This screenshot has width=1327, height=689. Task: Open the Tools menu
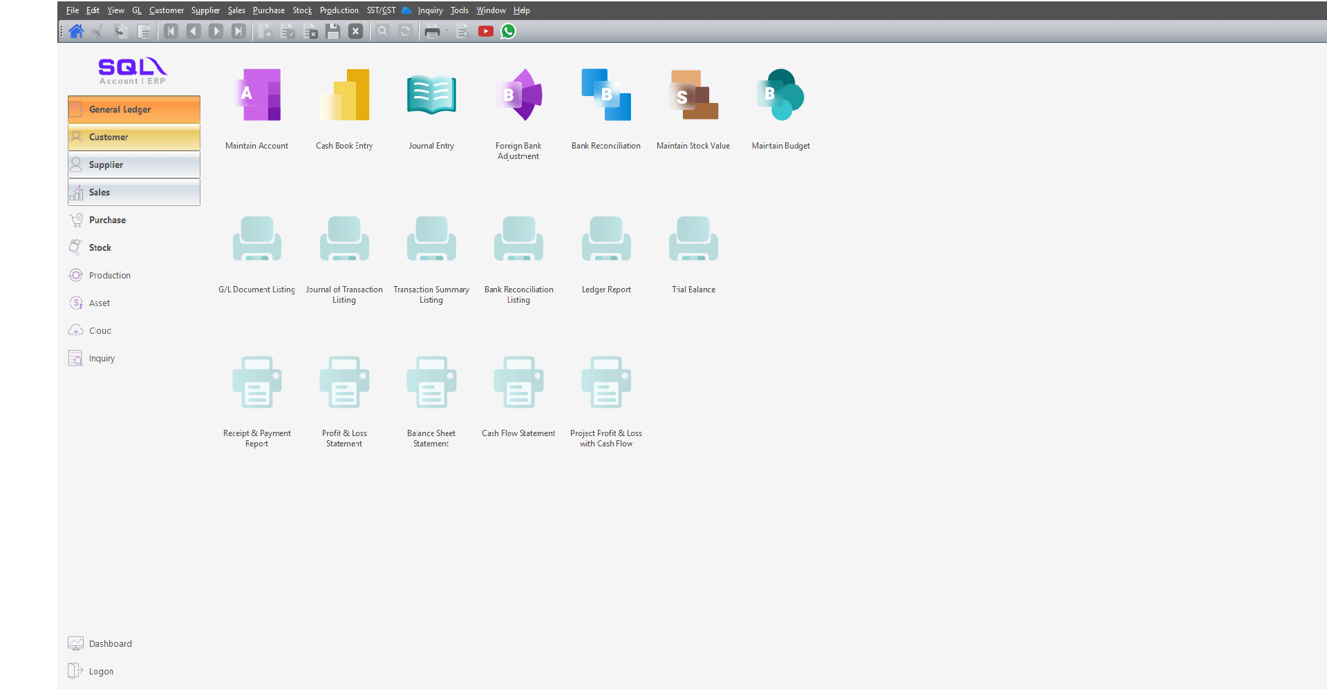[x=459, y=10]
